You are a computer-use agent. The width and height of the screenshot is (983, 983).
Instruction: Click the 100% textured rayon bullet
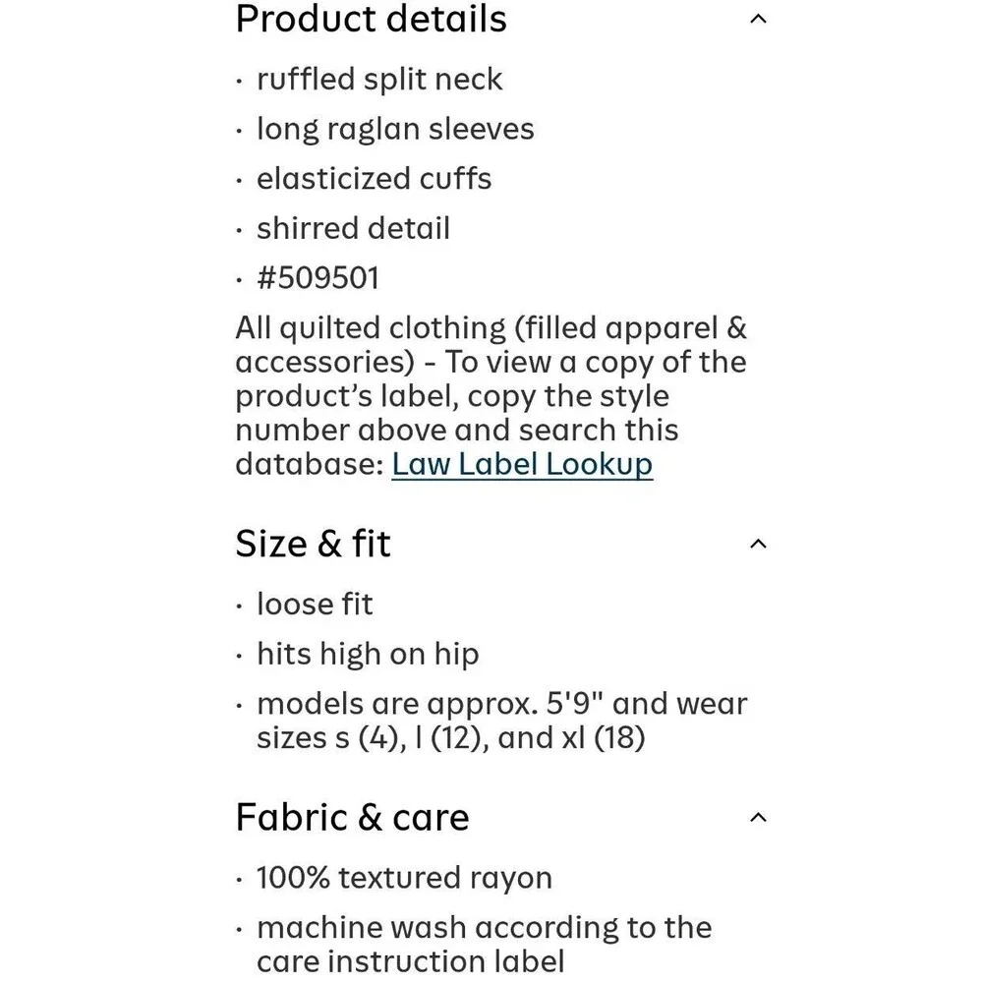pyautogui.click(x=404, y=878)
